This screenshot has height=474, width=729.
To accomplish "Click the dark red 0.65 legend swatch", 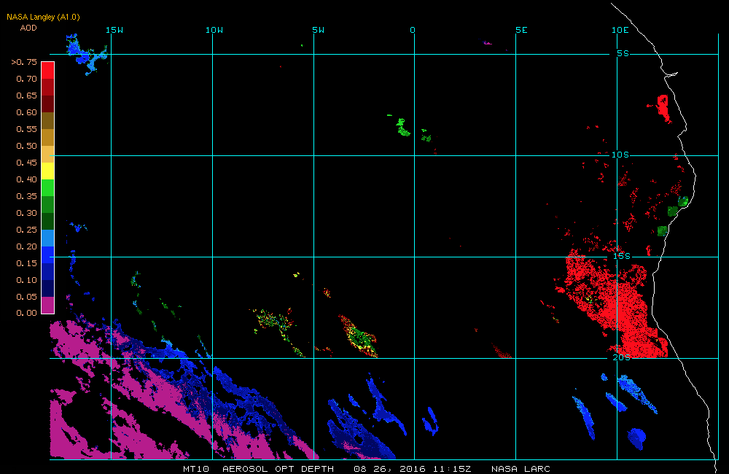I will 48,87.
